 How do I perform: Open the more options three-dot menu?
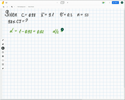click(110, 3)
